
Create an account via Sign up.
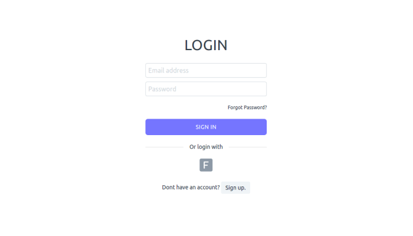(235, 188)
